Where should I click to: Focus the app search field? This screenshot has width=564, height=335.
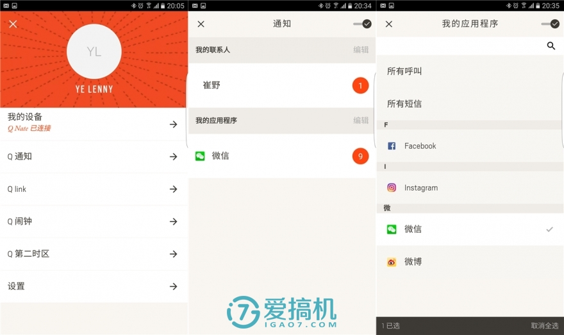click(470, 46)
